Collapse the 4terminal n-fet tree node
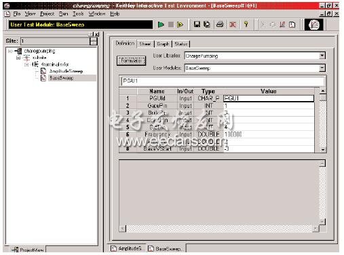 click(x=26, y=64)
